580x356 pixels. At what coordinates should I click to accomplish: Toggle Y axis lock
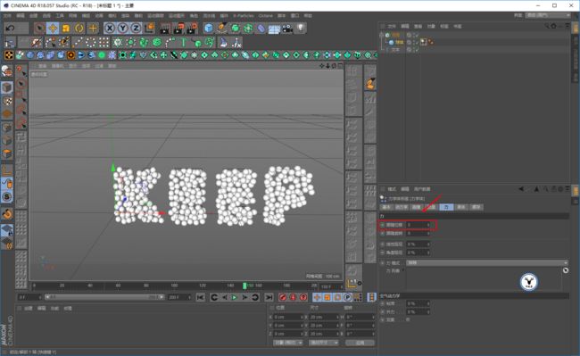pyautogui.click(x=123, y=28)
